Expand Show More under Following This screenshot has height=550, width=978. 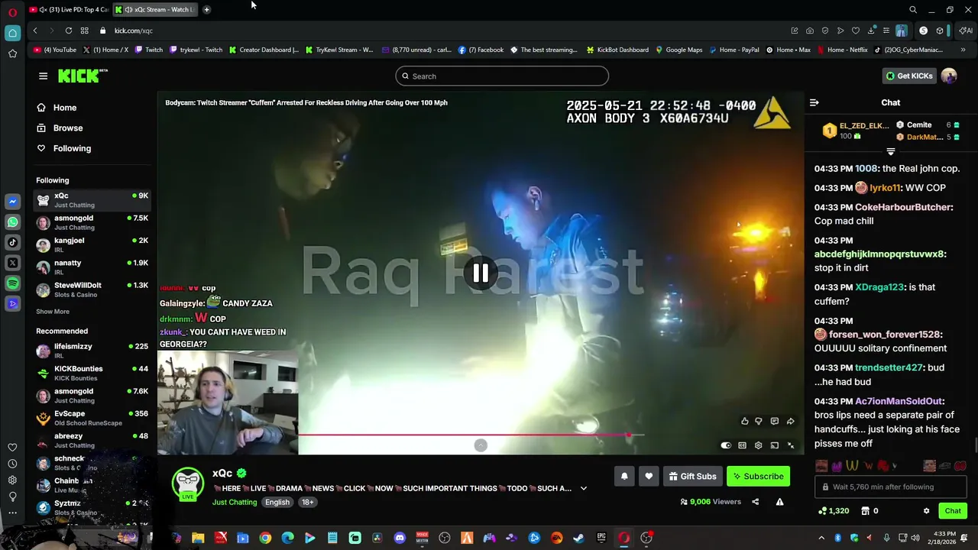[53, 312]
